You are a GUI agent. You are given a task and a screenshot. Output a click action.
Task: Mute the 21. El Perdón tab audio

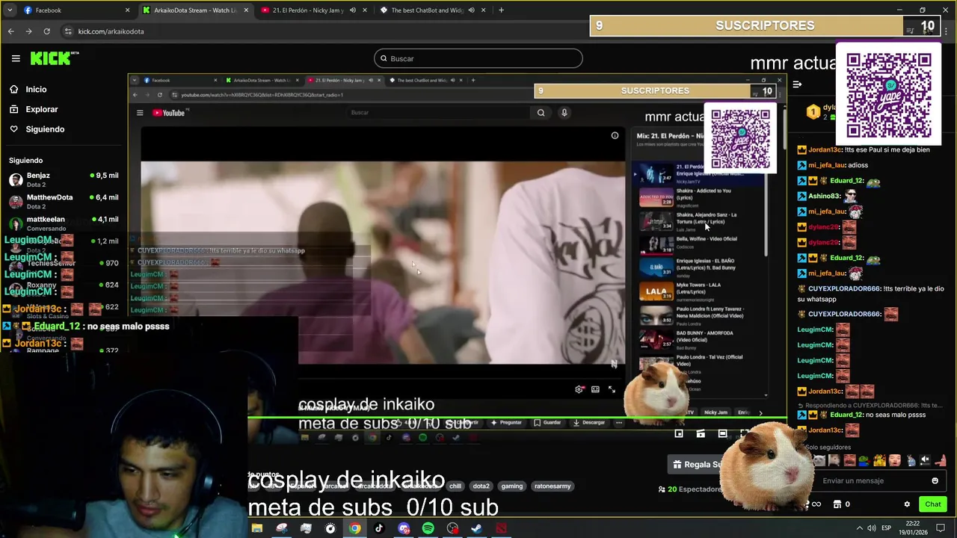click(x=352, y=10)
